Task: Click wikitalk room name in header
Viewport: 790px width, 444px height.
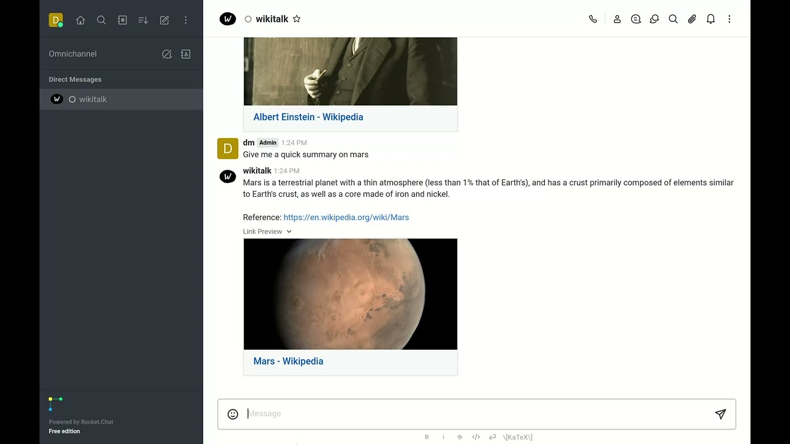Action: coord(272,19)
